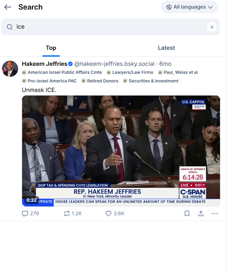
Task: Click the Securities & Investment tag
Action: [x=153, y=81]
